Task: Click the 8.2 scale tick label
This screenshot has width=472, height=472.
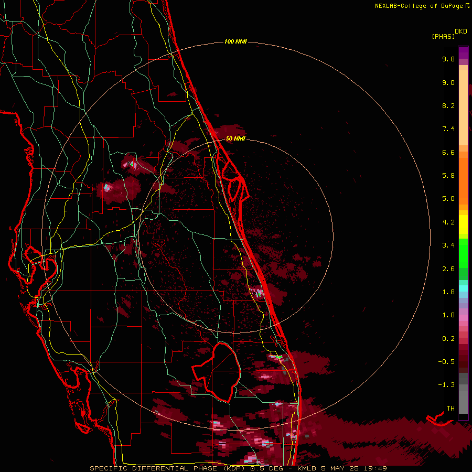Action: [x=448, y=105]
